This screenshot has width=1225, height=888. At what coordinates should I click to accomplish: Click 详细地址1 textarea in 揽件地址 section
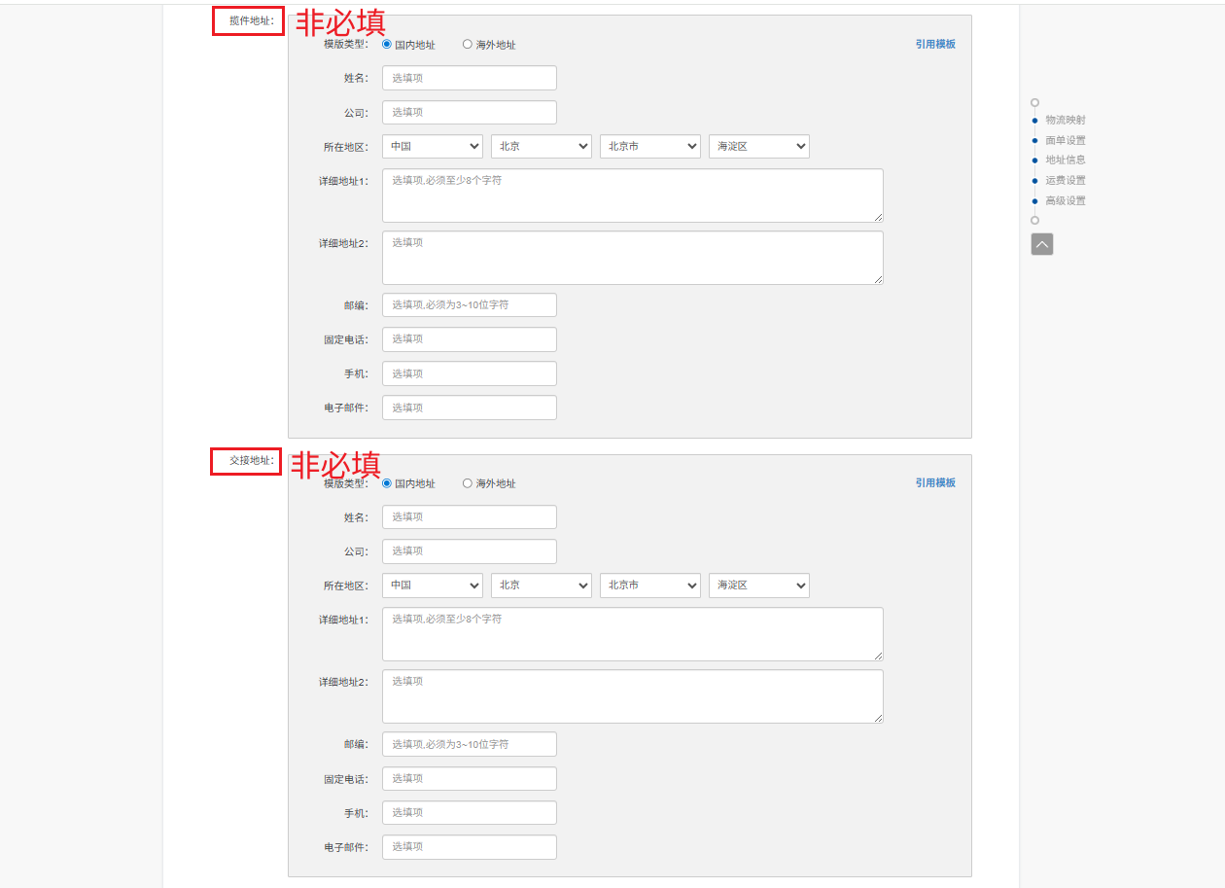[633, 195]
